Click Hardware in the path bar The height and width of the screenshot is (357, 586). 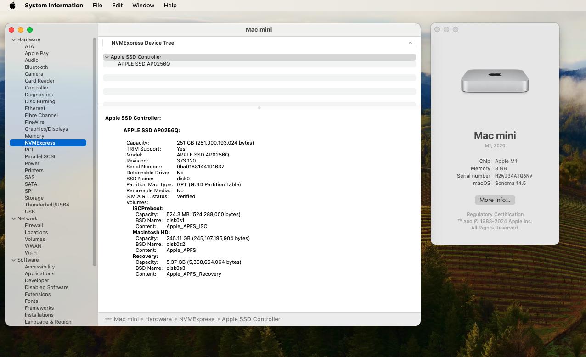[x=158, y=319]
